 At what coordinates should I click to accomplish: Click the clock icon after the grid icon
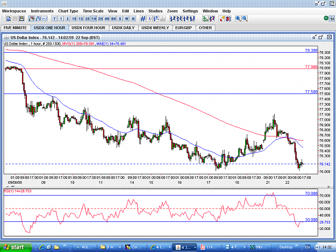click(149, 19)
